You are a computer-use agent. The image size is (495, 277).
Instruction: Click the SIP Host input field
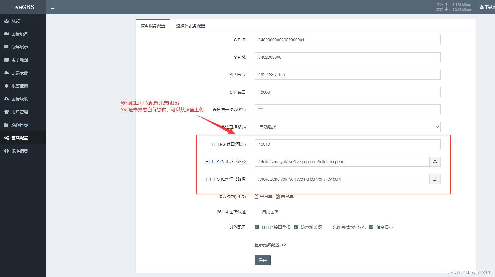click(x=348, y=75)
